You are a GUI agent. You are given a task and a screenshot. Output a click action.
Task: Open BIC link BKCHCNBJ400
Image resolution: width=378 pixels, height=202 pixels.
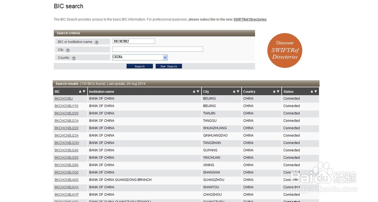67,180
